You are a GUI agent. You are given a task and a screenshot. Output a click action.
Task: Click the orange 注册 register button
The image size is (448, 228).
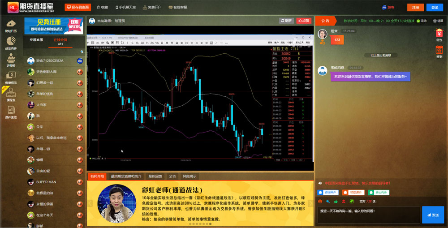tap(415, 8)
